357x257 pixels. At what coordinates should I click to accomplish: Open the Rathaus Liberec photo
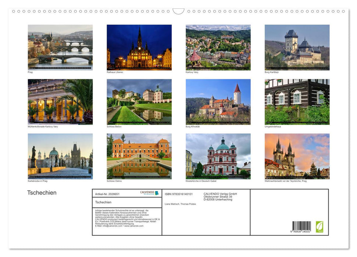pos(139,47)
